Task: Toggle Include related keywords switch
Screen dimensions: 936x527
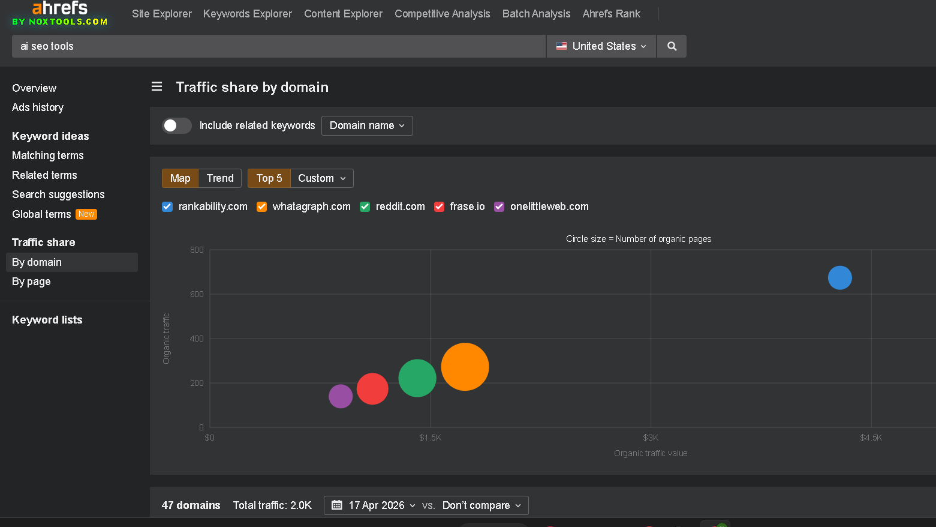Action: pyautogui.click(x=176, y=125)
